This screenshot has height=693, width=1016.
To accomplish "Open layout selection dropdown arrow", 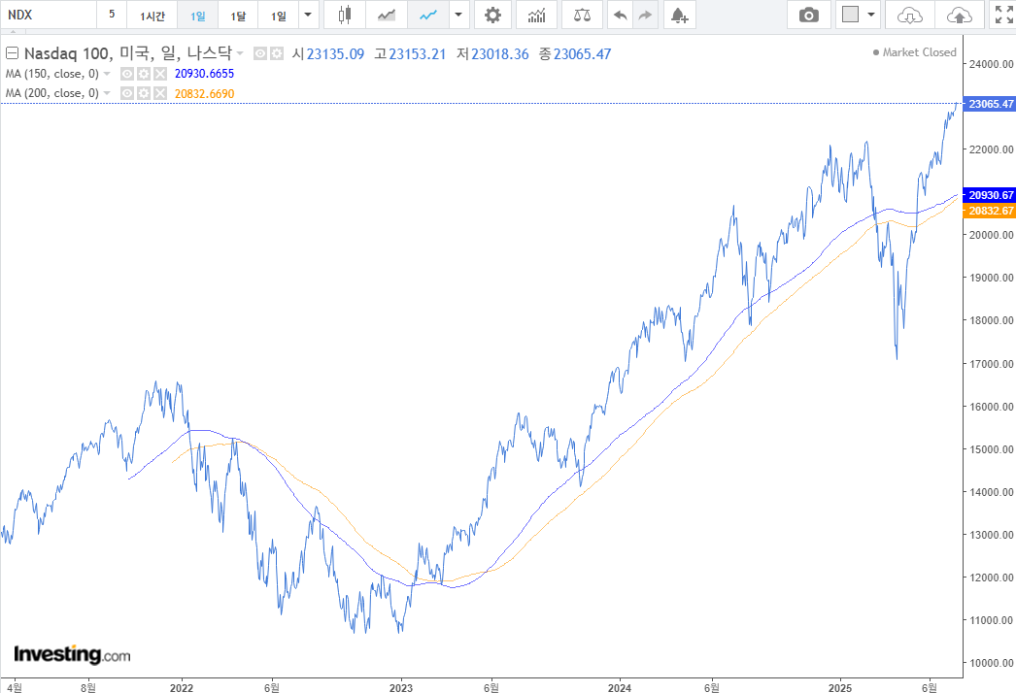I will [x=871, y=15].
